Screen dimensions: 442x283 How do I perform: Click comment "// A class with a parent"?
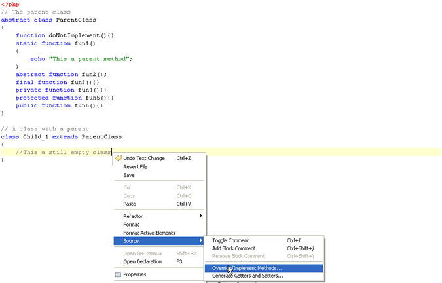click(x=45, y=129)
